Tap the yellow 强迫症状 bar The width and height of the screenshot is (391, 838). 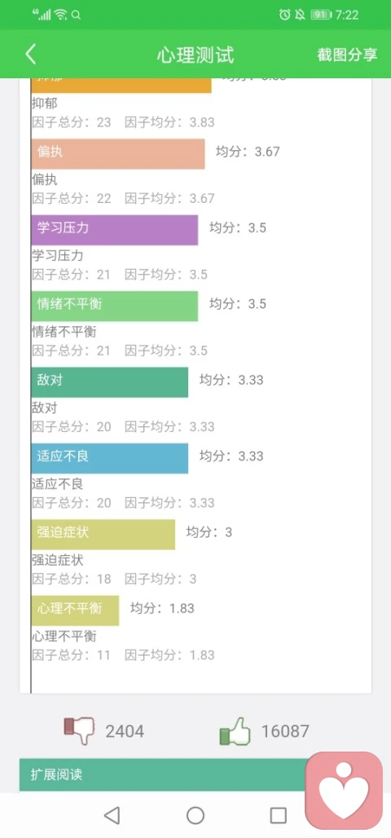(x=103, y=535)
